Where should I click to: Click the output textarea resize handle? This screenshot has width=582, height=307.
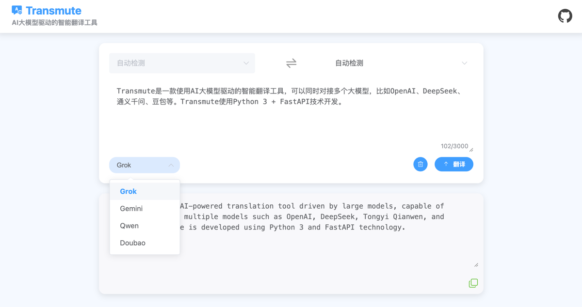point(476,265)
